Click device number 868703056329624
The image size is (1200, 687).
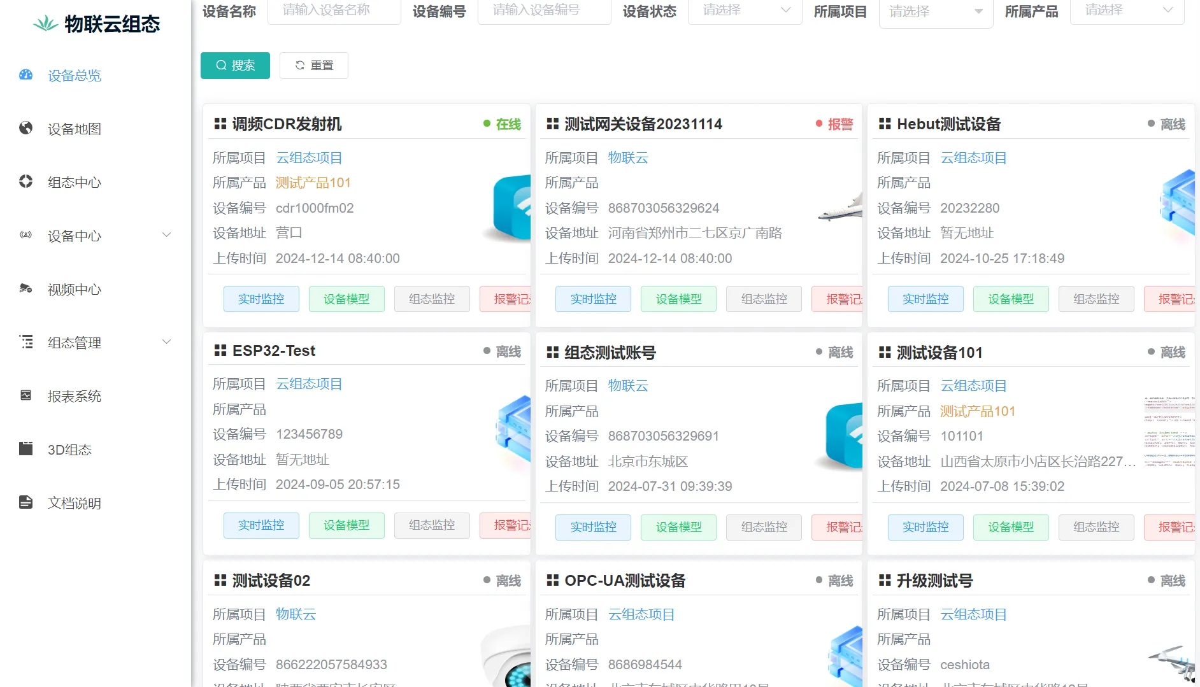coord(664,208)
